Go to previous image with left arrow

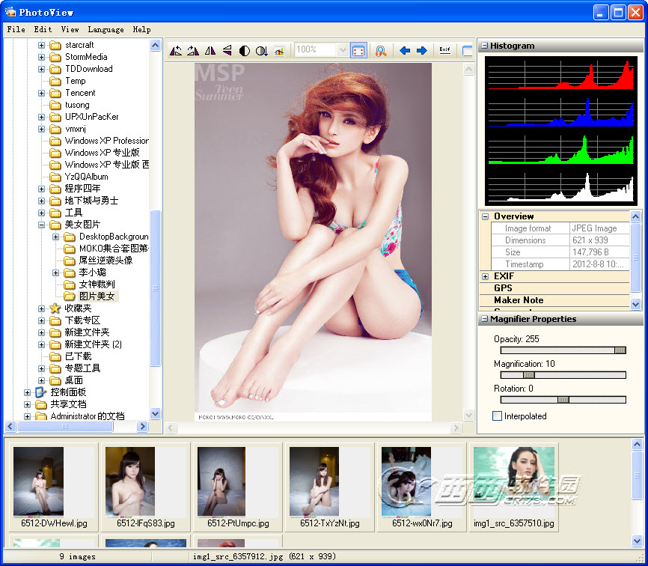405,51
